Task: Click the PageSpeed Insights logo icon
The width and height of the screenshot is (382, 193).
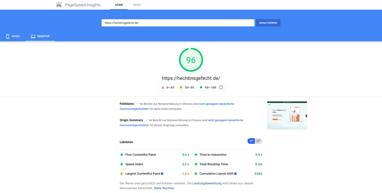Action: [59, 5]
